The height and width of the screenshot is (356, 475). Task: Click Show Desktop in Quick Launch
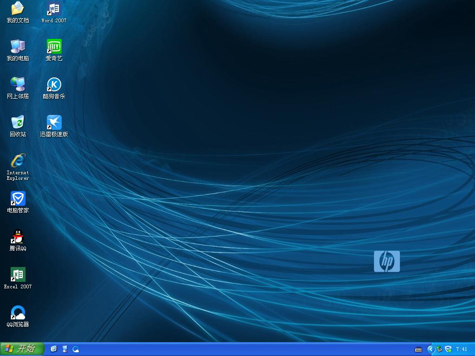pos(65,349)
